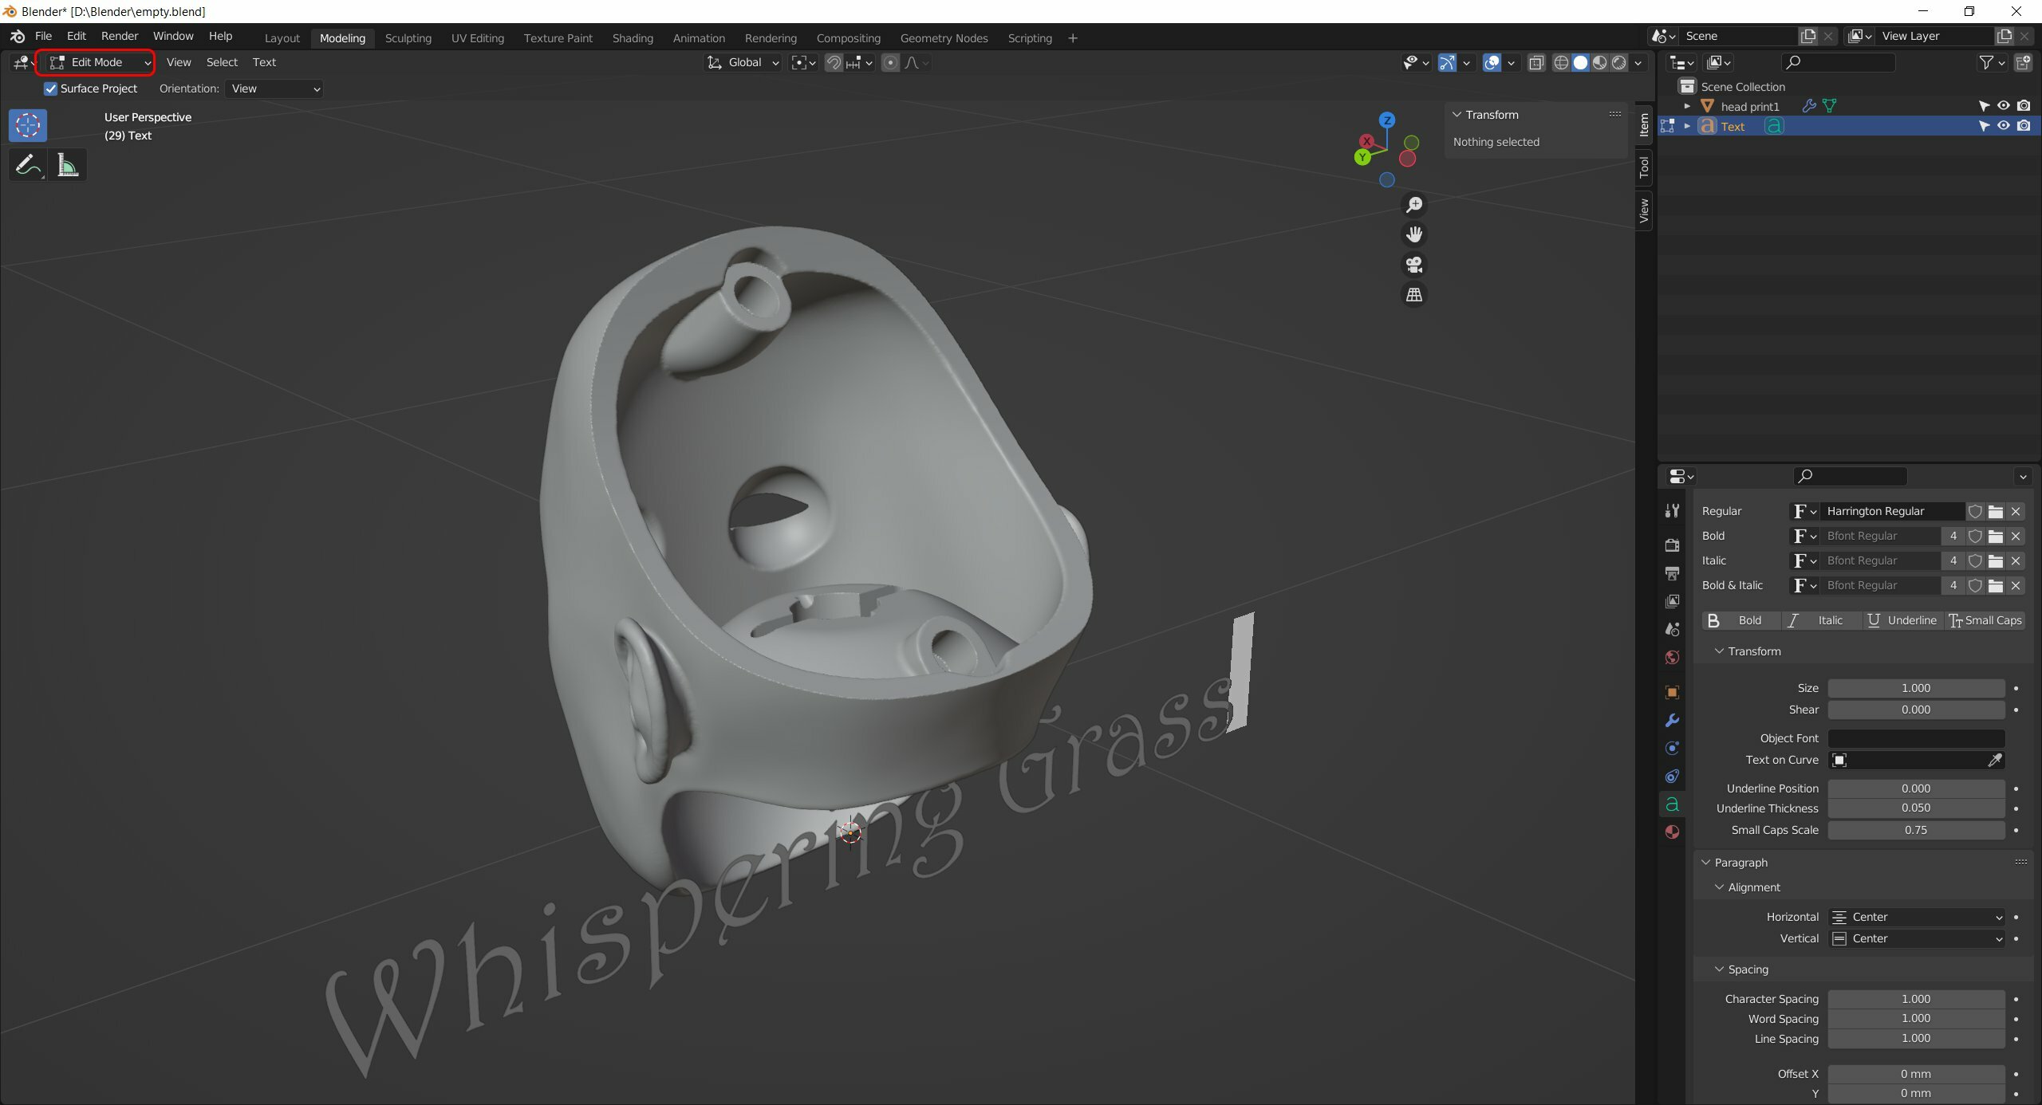This screenshot has width=2042, height=1105.
Task: Adjust the Character Spacing field
Action: (x=1916, y=999)
